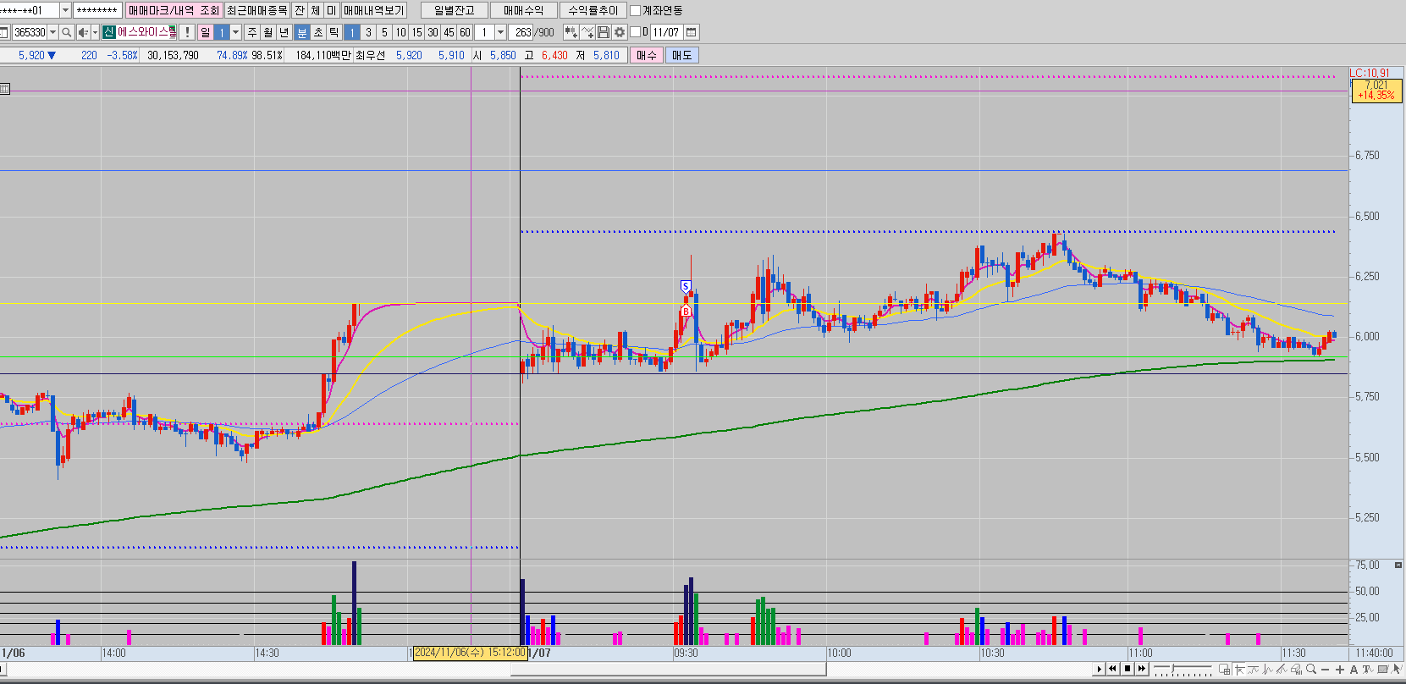Click the stock search magnifier icon
This screenshot has width=1406, height=684.
[x=67, y=32]
